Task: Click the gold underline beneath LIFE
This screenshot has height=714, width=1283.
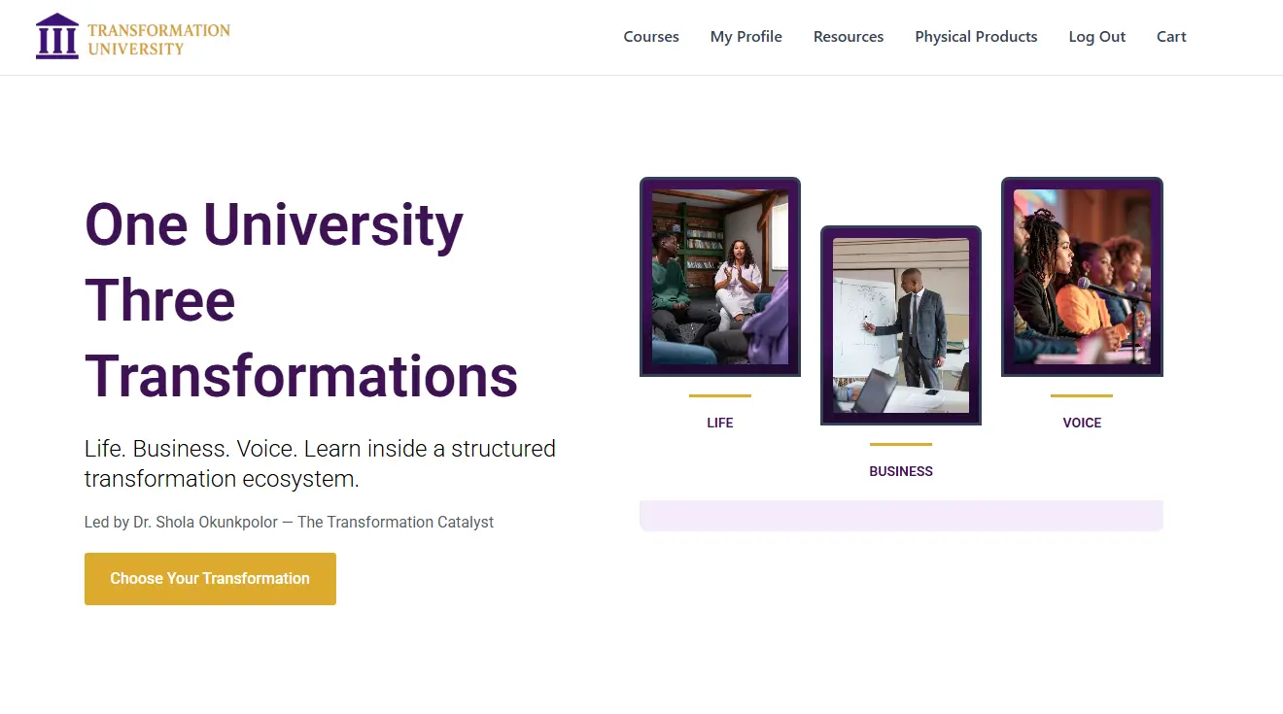Action: (x=719, y=396)
